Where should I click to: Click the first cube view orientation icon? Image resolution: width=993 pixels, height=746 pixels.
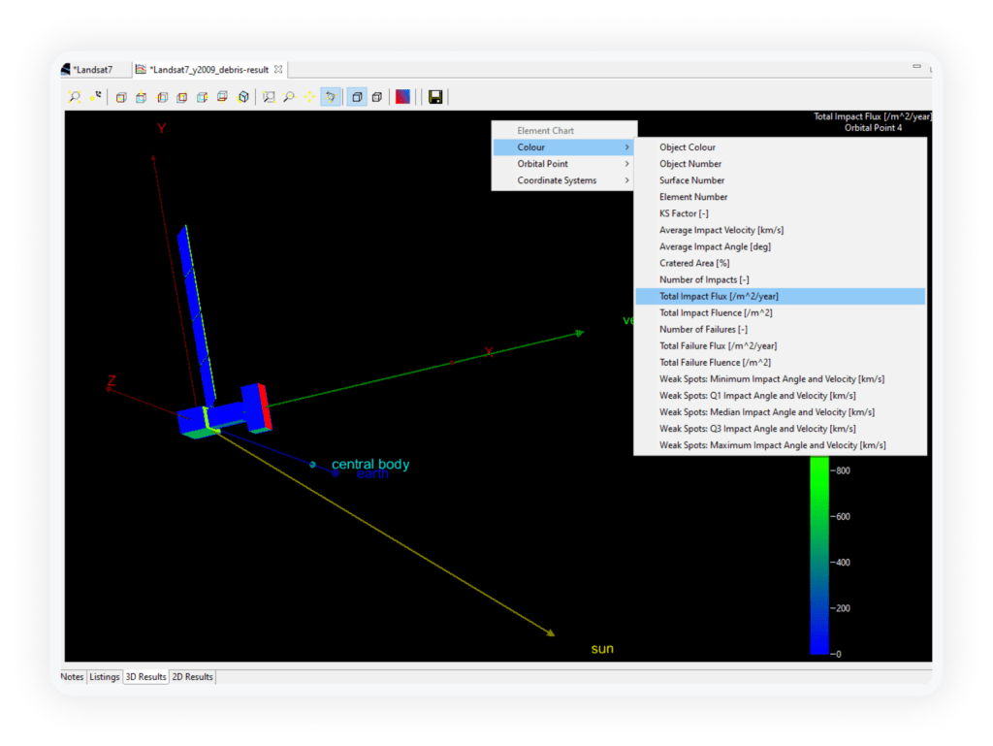pyautogui.click(x=121, y=97)
